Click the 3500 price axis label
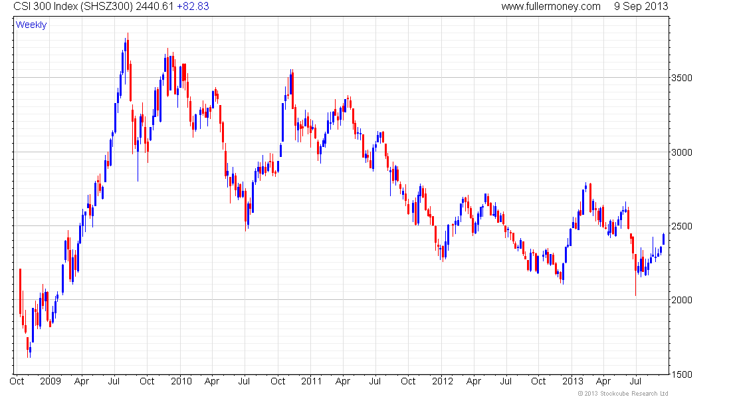The width and height of the screenshot is (731, 399). (x=682, y=78)
